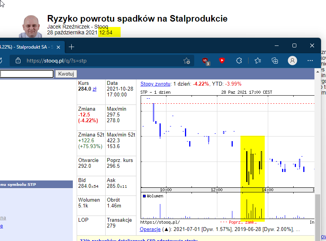Viewport: 326px width, 241px height.
Task: Open the Extensions puzzle menu
Action: click(x=239, y=61)
